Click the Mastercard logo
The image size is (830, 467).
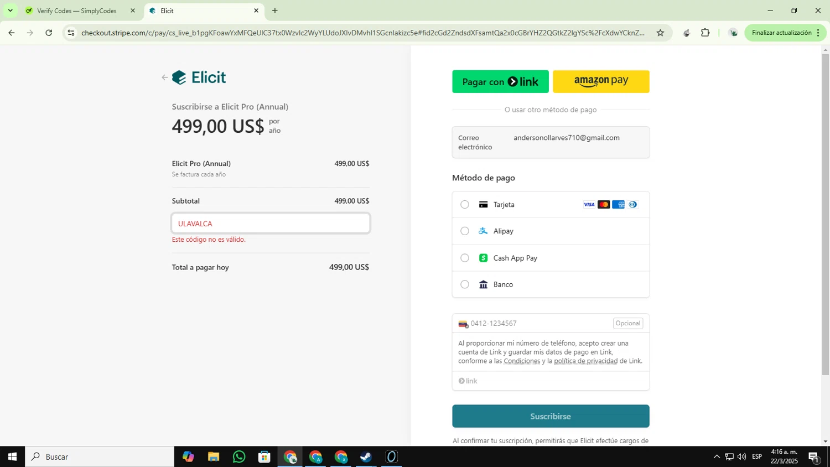604,205
